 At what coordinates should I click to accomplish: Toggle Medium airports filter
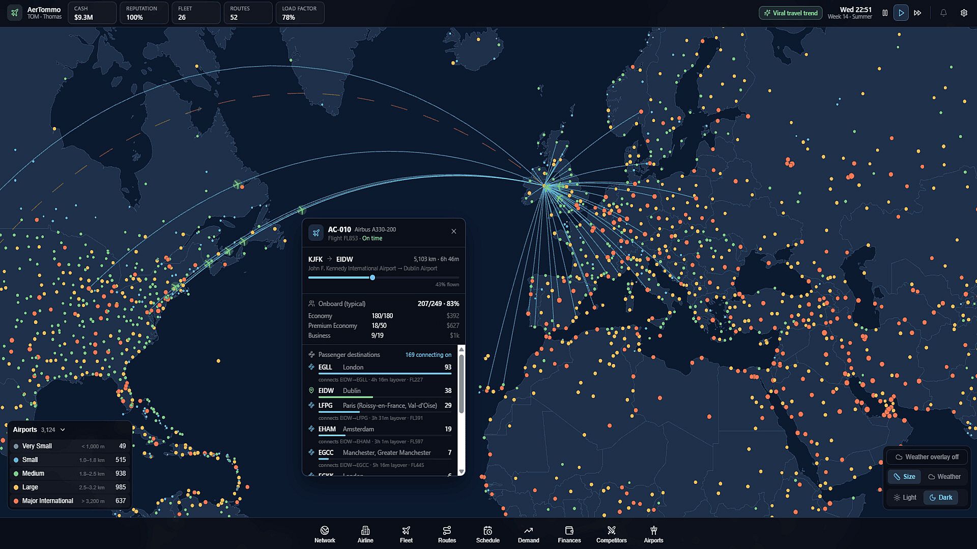point(70,474)
